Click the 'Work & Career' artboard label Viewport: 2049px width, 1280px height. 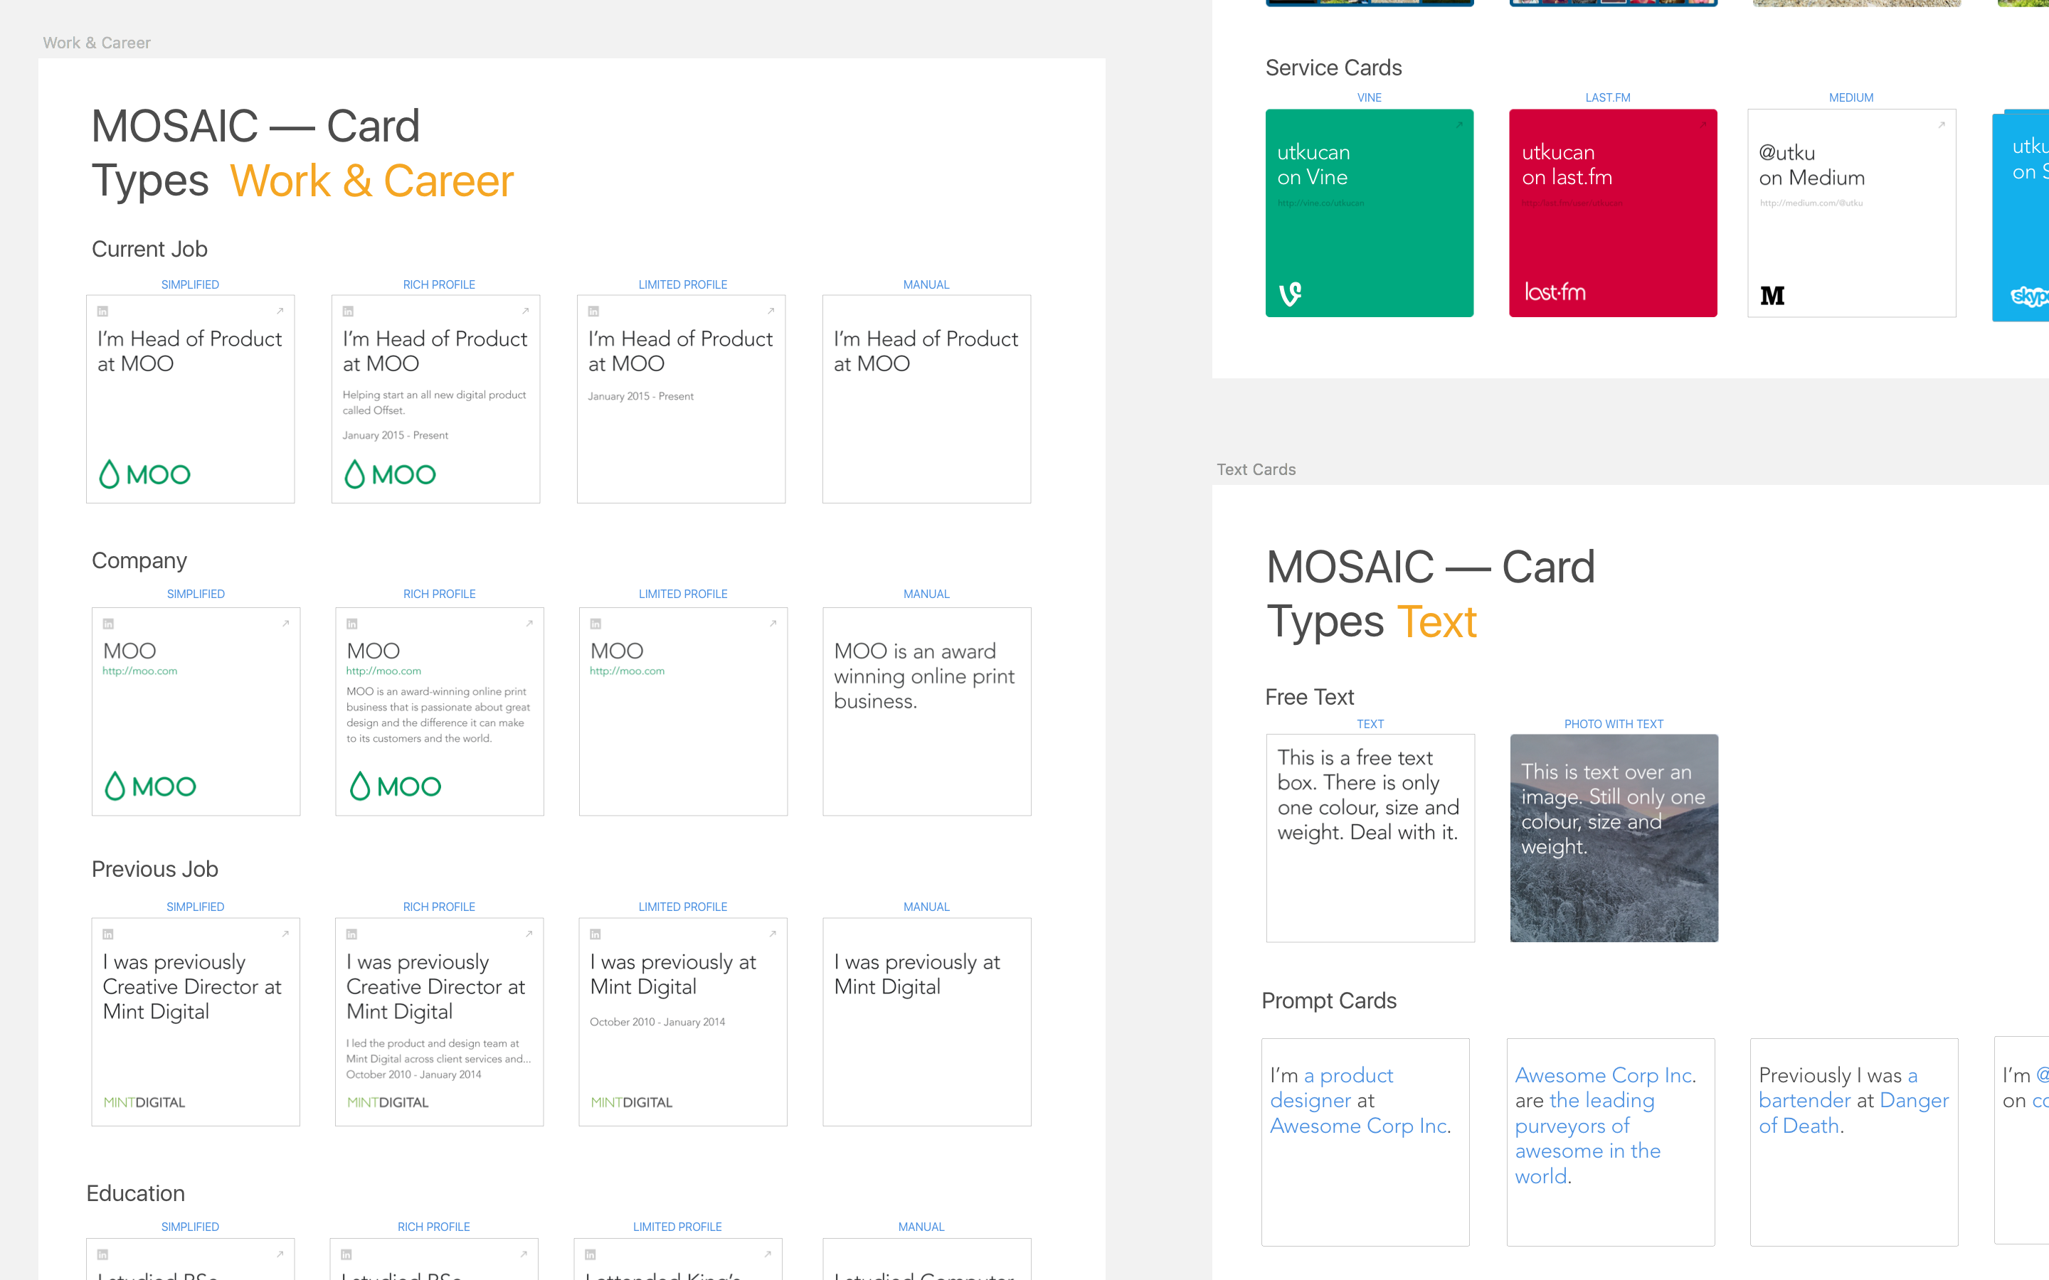[97, 43]
